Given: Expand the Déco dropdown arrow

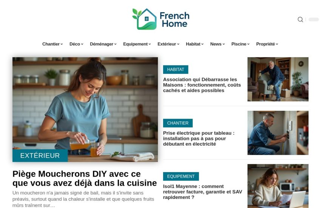Looking at the screenshot, I should (82, 44).
